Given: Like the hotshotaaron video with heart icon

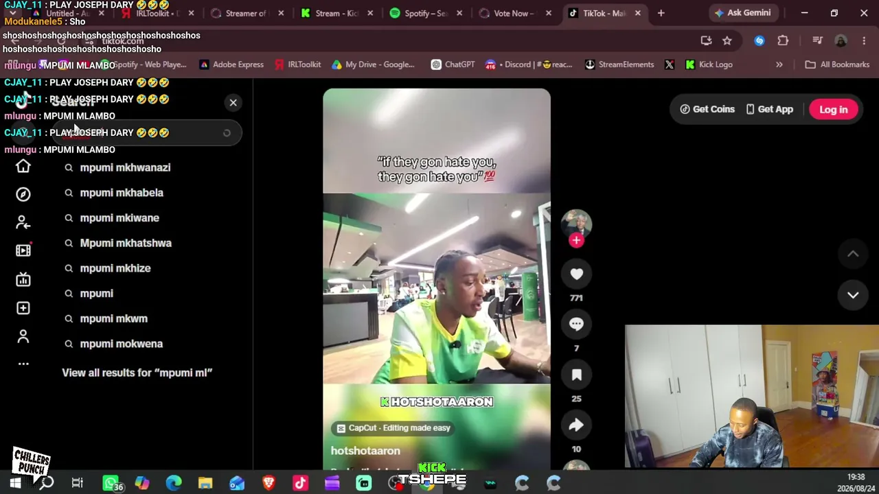Looking at the screenshot, I should pyautogui.click(x=576, y=274).
